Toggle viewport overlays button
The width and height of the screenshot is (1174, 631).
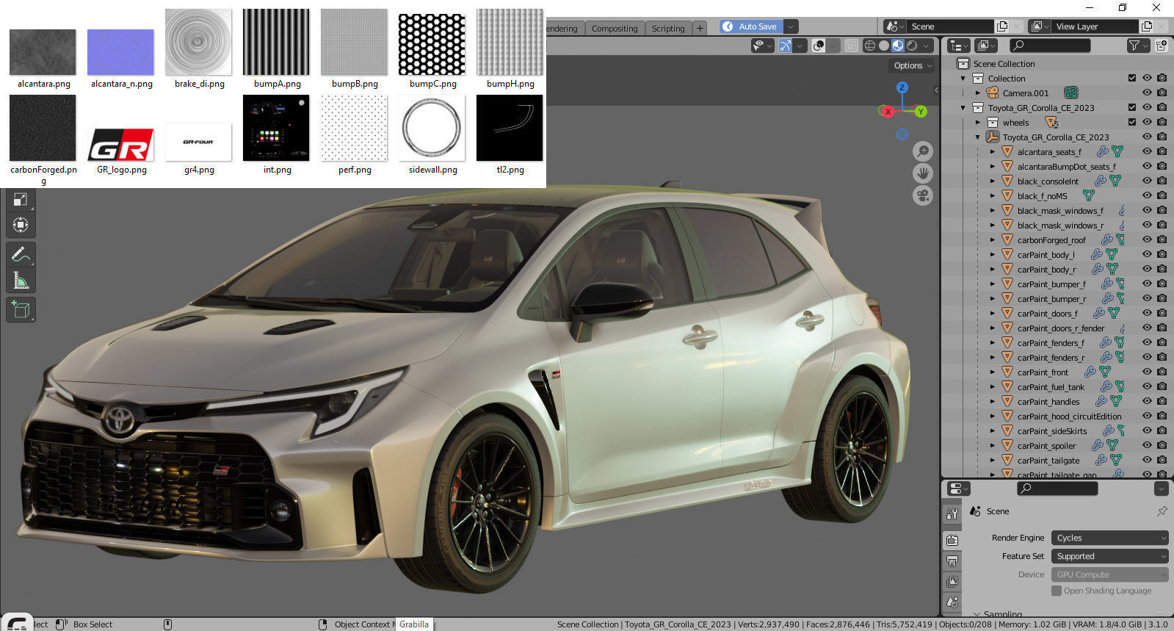819,46
